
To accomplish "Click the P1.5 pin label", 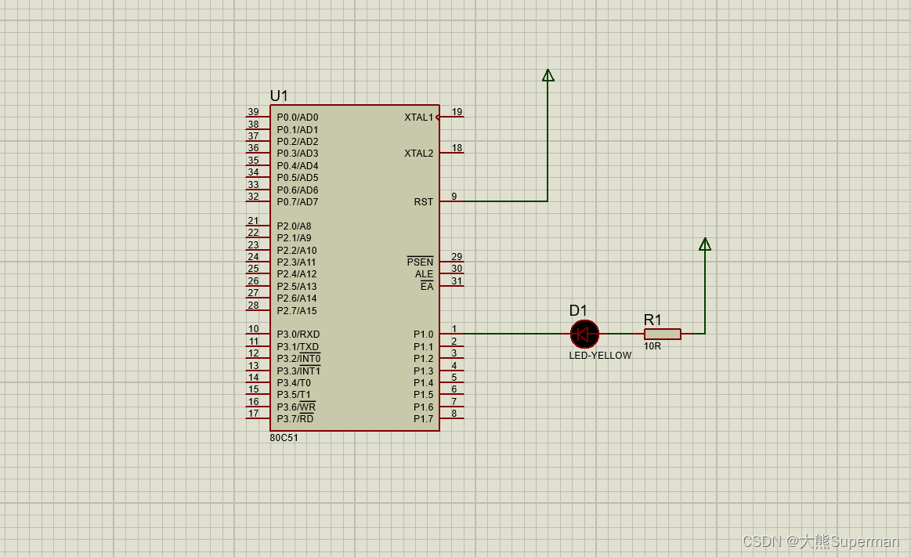I will coord(424,395).
